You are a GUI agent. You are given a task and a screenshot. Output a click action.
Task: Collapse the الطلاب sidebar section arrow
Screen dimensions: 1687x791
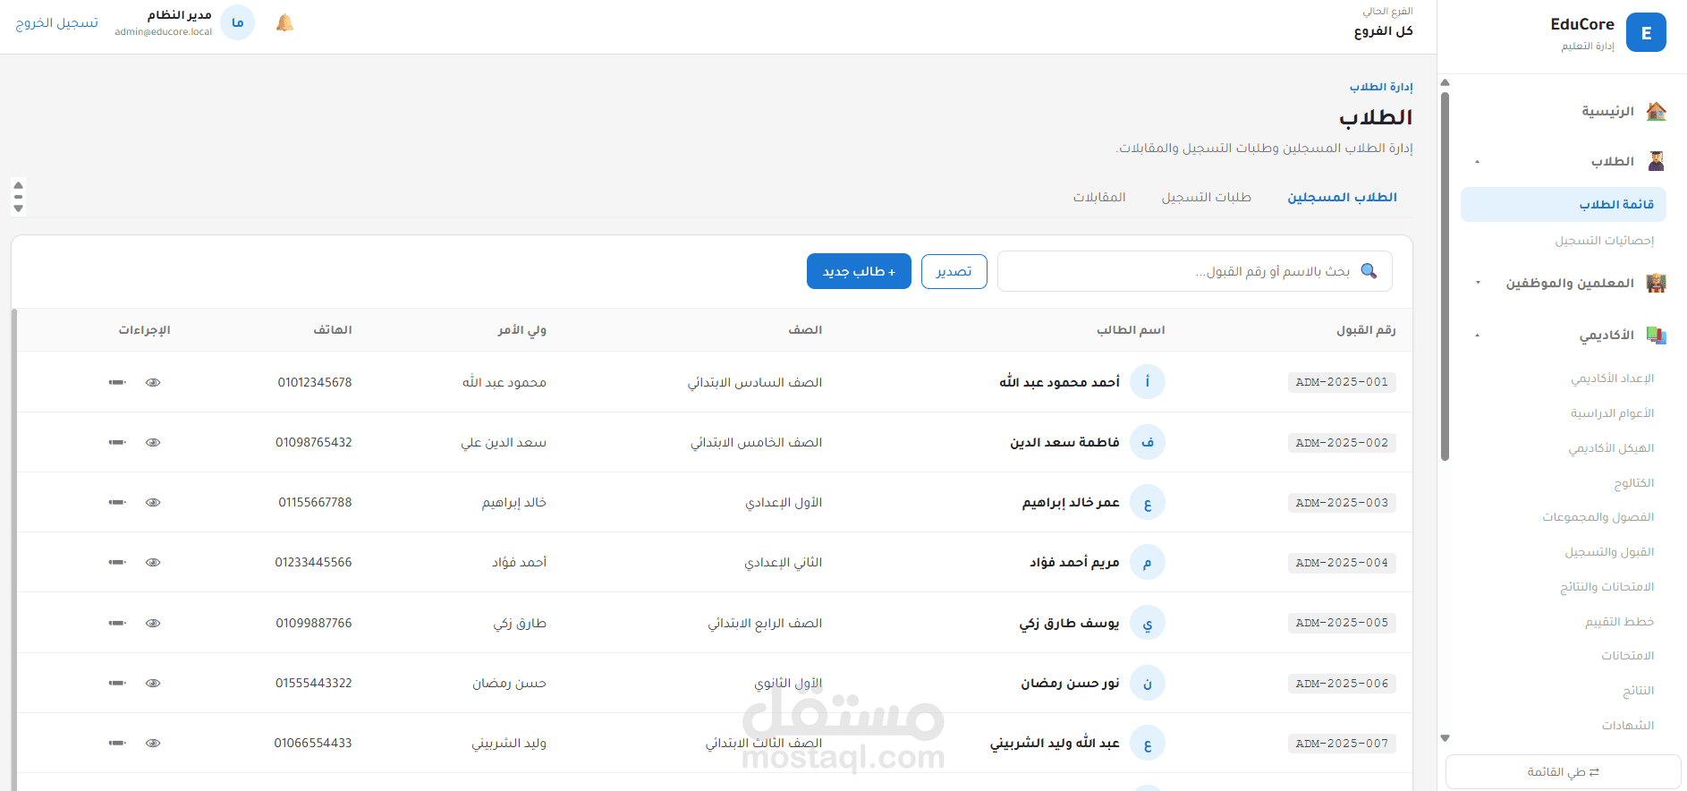click(1478, 162)
